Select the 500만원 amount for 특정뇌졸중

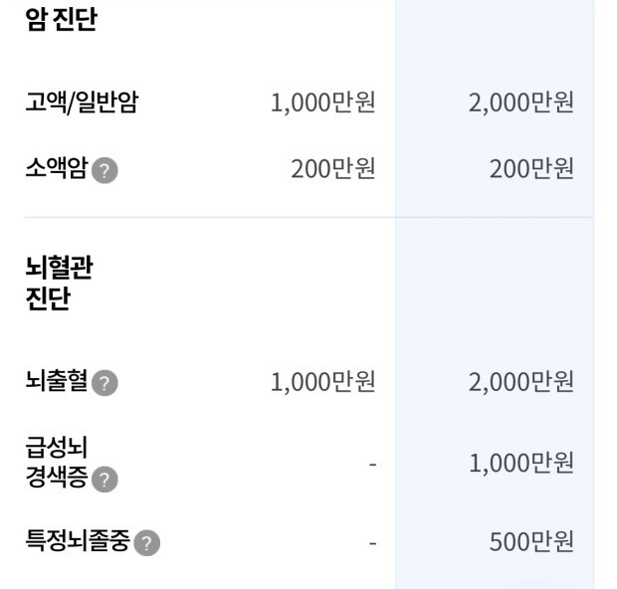click(x=531, y=542)
